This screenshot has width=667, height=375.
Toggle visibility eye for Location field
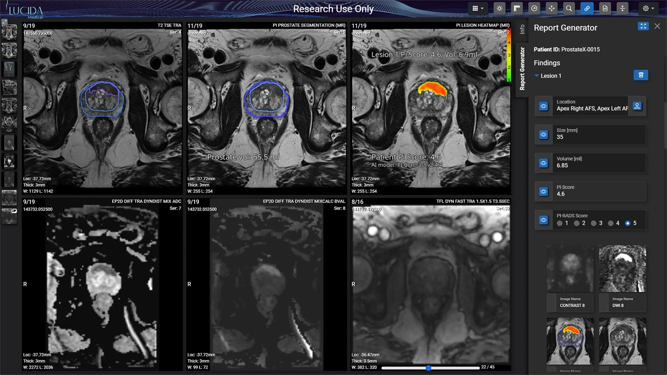click(x=543, y=106)
